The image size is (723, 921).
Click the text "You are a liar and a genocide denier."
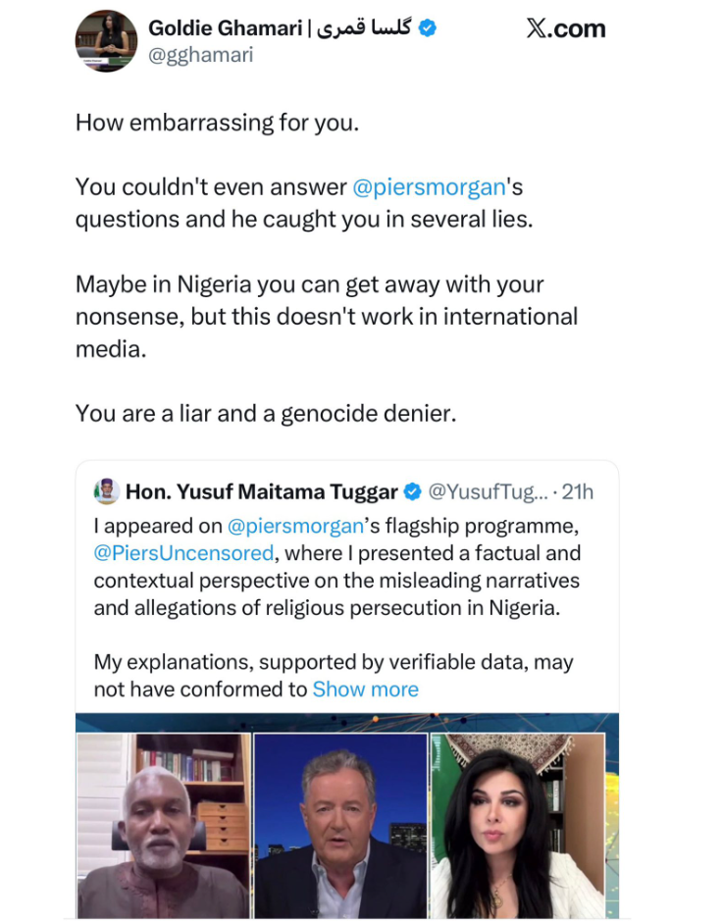[x=266, y=413]
